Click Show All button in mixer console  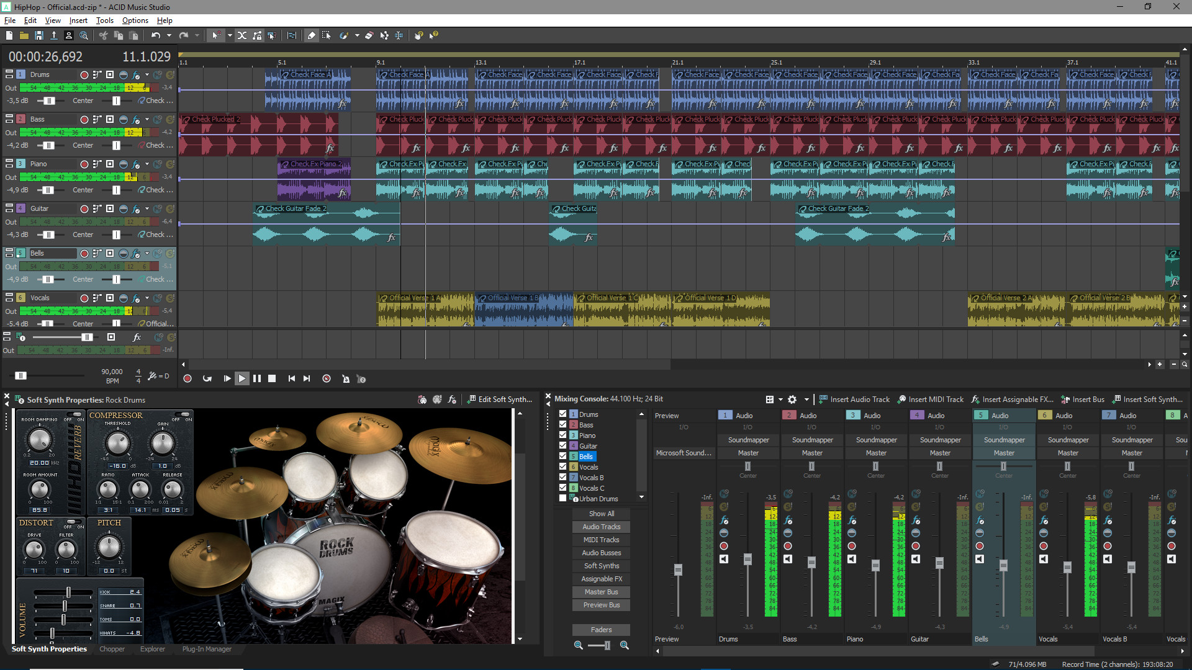(x=603, y=513)
